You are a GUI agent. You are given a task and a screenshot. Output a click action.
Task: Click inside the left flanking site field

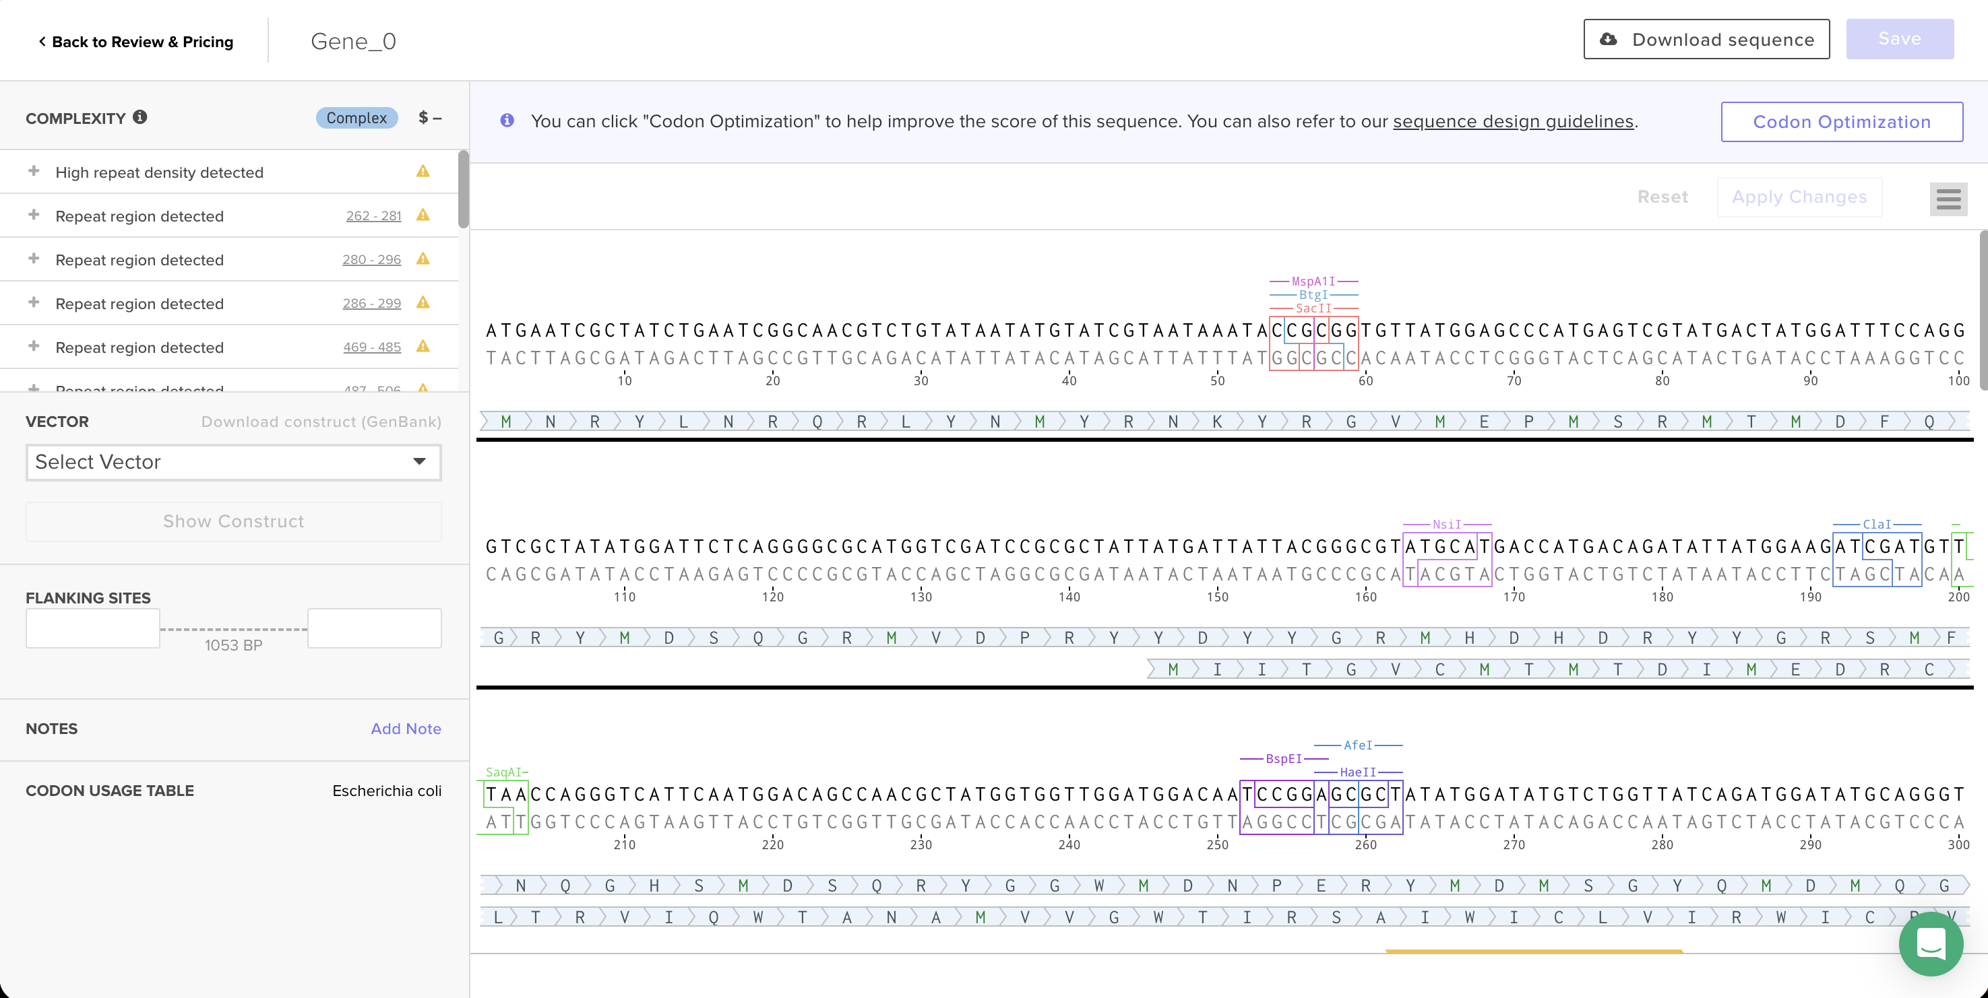92,628
